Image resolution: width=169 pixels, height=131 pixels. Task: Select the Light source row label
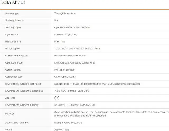coord(12,35)
